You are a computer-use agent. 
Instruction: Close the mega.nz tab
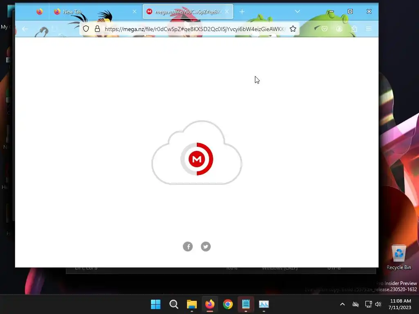(x=227, y=11)
